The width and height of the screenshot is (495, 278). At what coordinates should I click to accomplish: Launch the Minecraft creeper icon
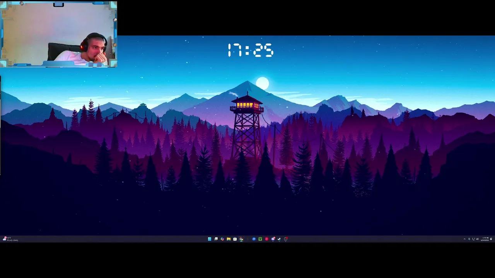[x=260, y=239]
